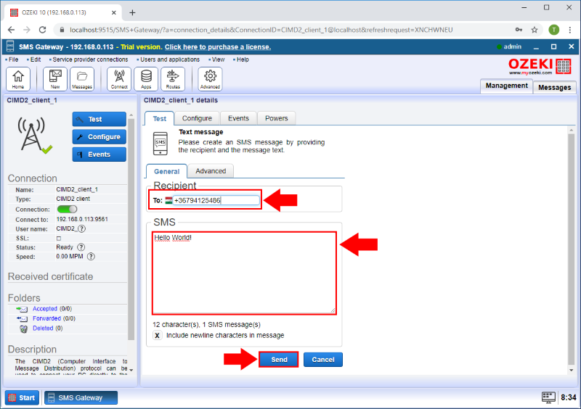Select the Test tab in details
The height and width of the screenshot is (409, 581).
point(159,118)
